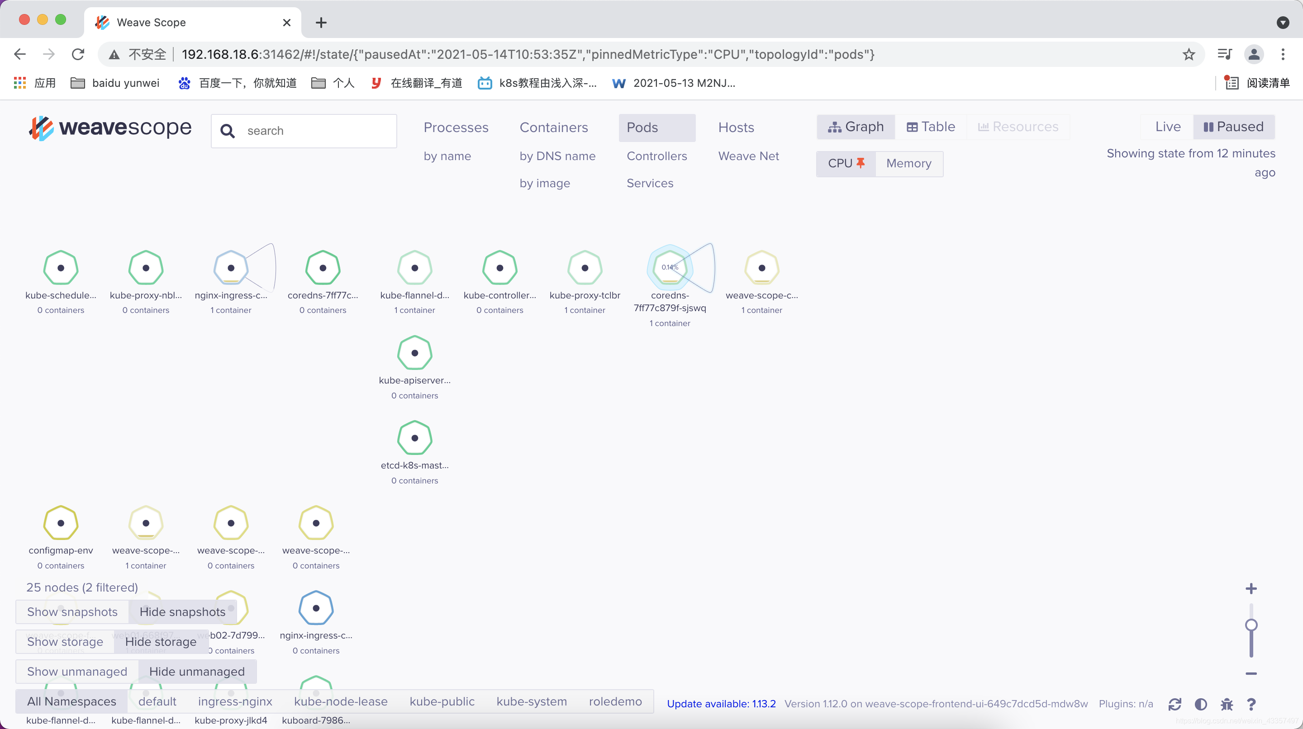Filter by kube-system namespace
The height and width of the screenshot is (729, 1303).
[x=532, y=701]
